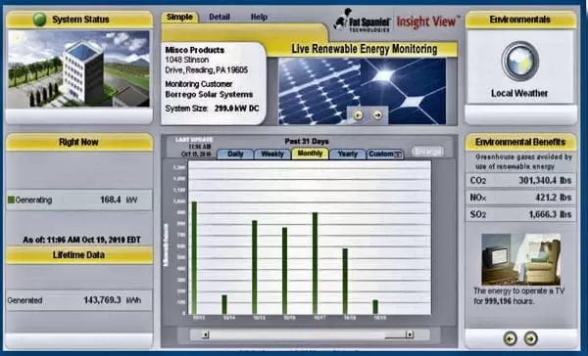Click the Local Weather label
This screenshot has height=356, width=588.
[519, 93]
